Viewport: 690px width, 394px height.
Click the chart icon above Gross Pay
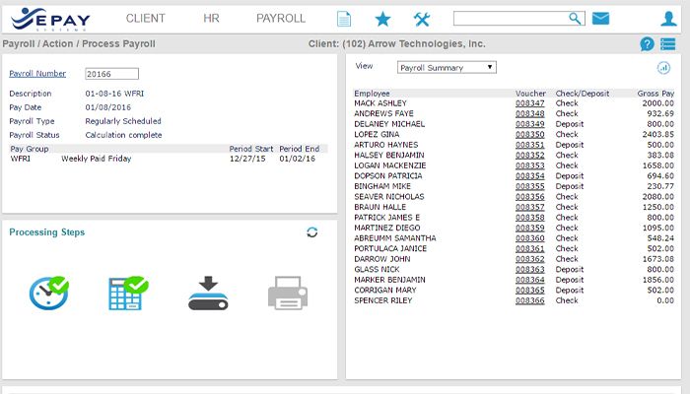663,67
